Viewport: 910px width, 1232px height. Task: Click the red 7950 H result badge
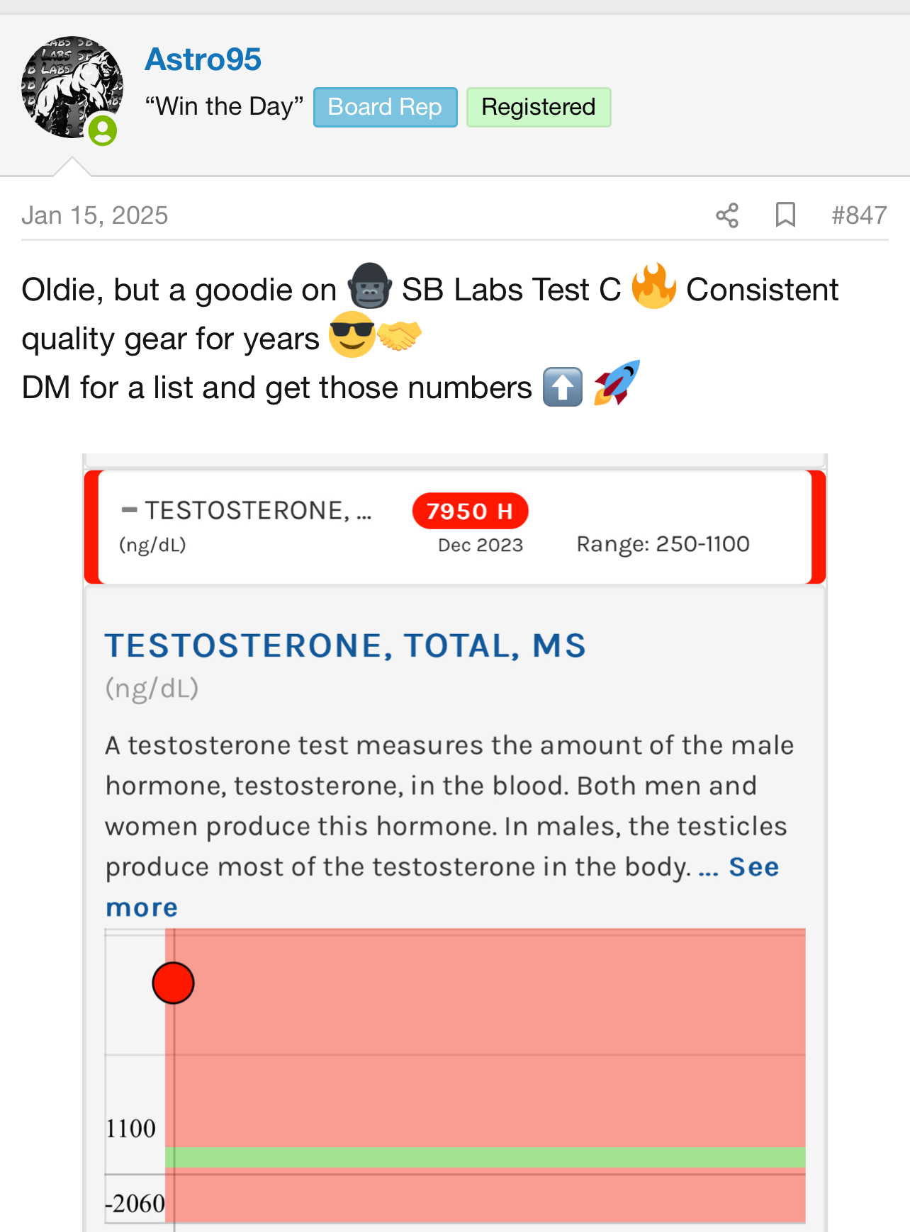coord(470,511)
